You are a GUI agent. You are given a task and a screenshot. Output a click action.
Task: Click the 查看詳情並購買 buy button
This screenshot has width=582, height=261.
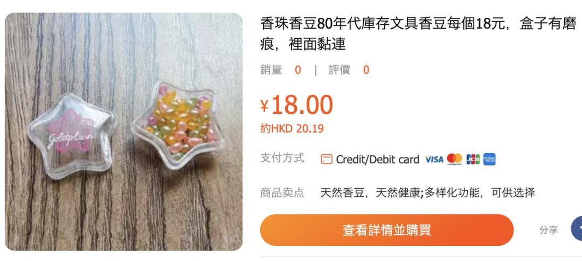tap(387, 230)
